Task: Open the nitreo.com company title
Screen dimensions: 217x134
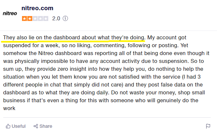Action: point(37,8)
